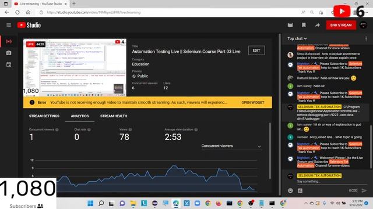
Task: Click the Education category value
Action: tap(140, 64)
